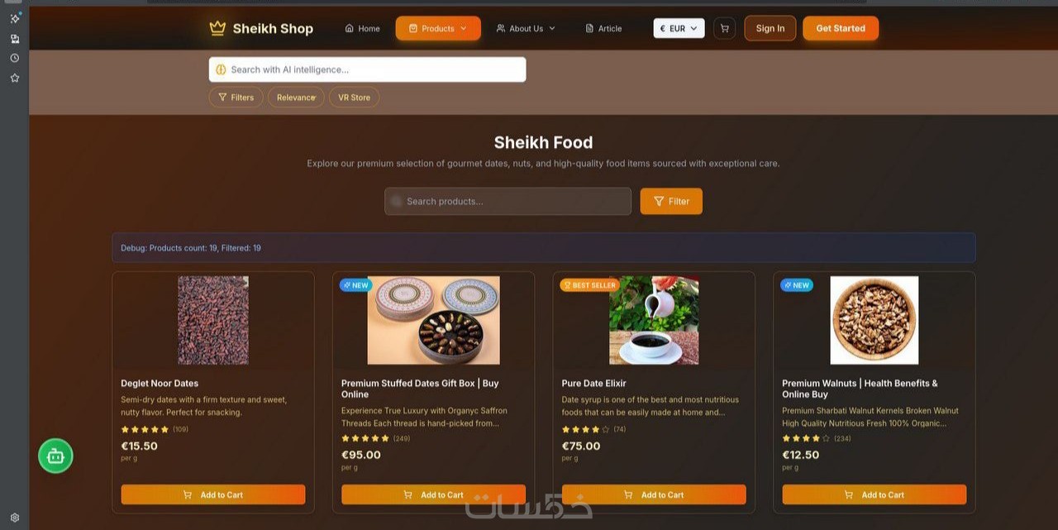The width and height of the screenshot is (1058, 530).
Task: Click the sidebar star favorites icon
Action: (x=14, y=78)
